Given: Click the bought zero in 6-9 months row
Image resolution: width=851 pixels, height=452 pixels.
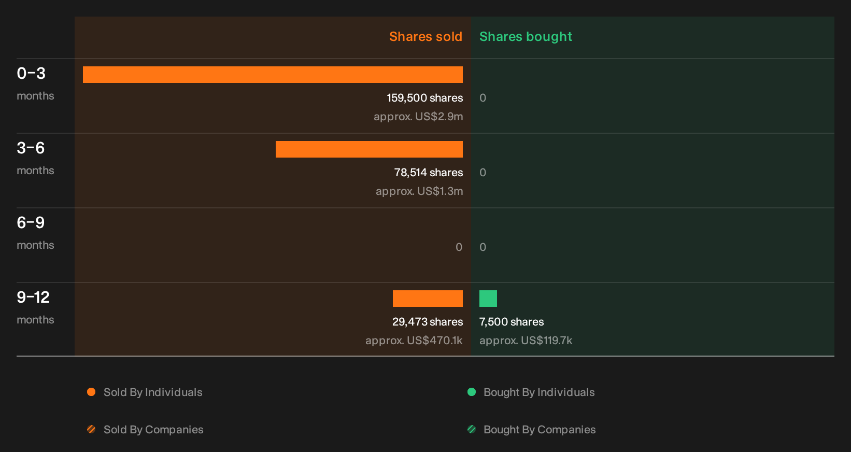Looking at the screenshot, I should [483, 247].
